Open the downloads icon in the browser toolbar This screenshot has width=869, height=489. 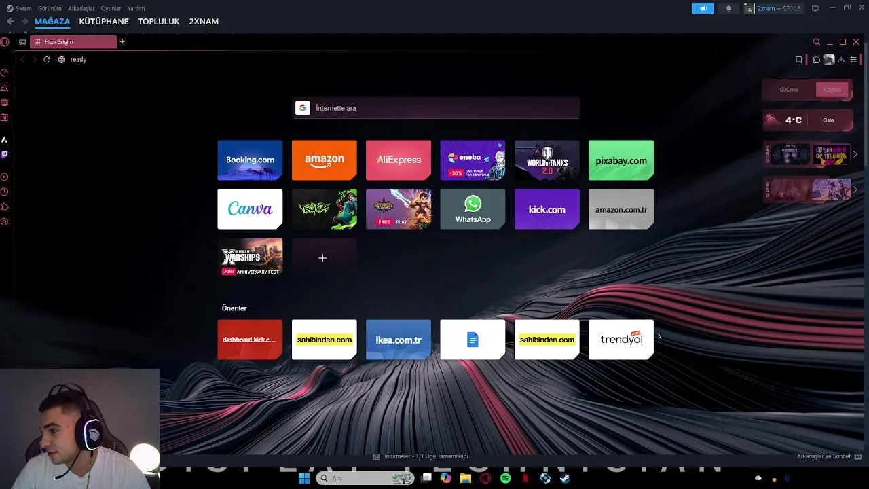tap(841, 60)
